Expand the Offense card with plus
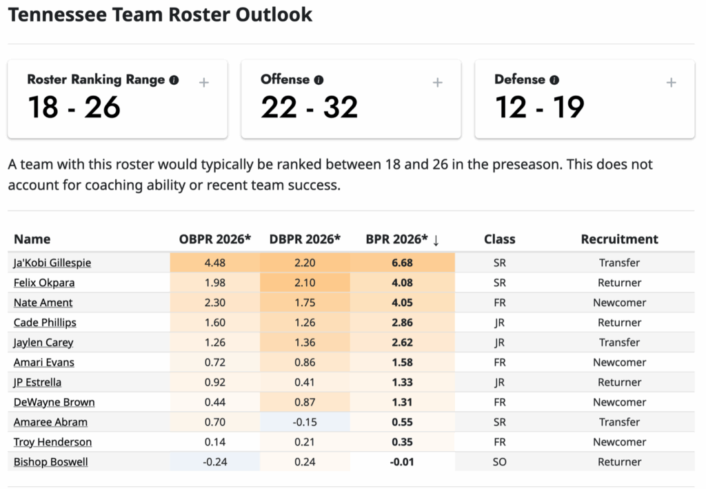The image size is (706, 489). tap(437, 83)
